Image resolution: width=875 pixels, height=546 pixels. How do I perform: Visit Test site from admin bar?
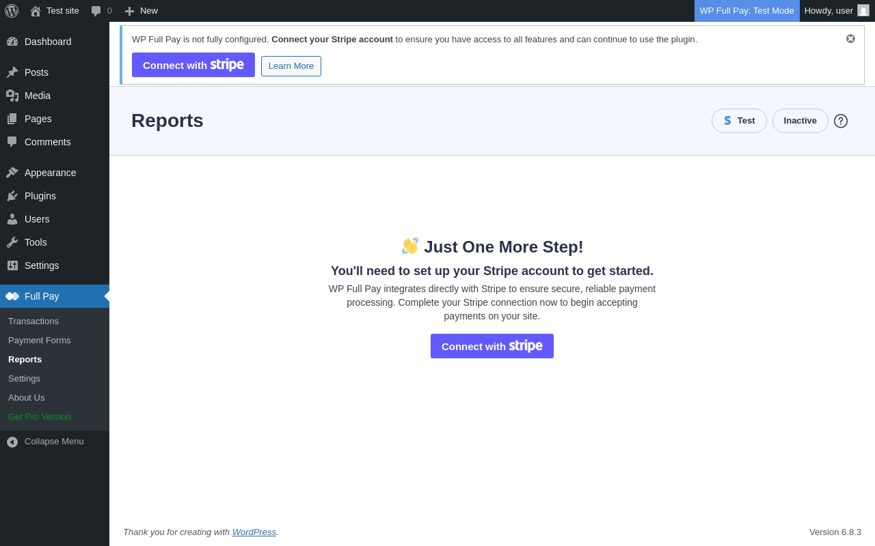55,11
